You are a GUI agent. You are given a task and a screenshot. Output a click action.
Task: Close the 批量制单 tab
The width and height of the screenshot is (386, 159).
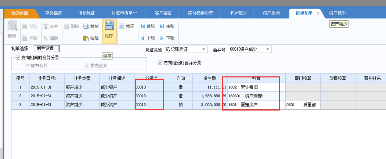(x=318, y=13)
